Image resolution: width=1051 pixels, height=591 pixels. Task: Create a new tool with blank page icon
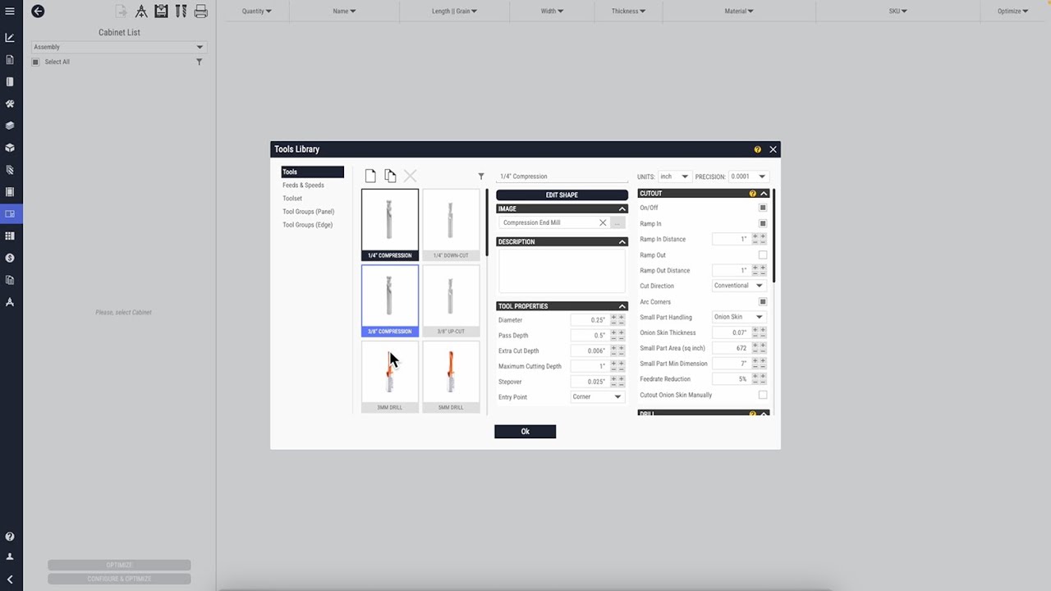tap(370, 176)
